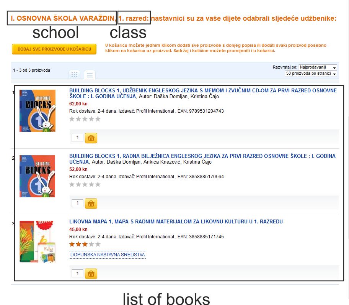
Task: Rate Building Blocks udžbenik with stars
Action: pos(85,119)
